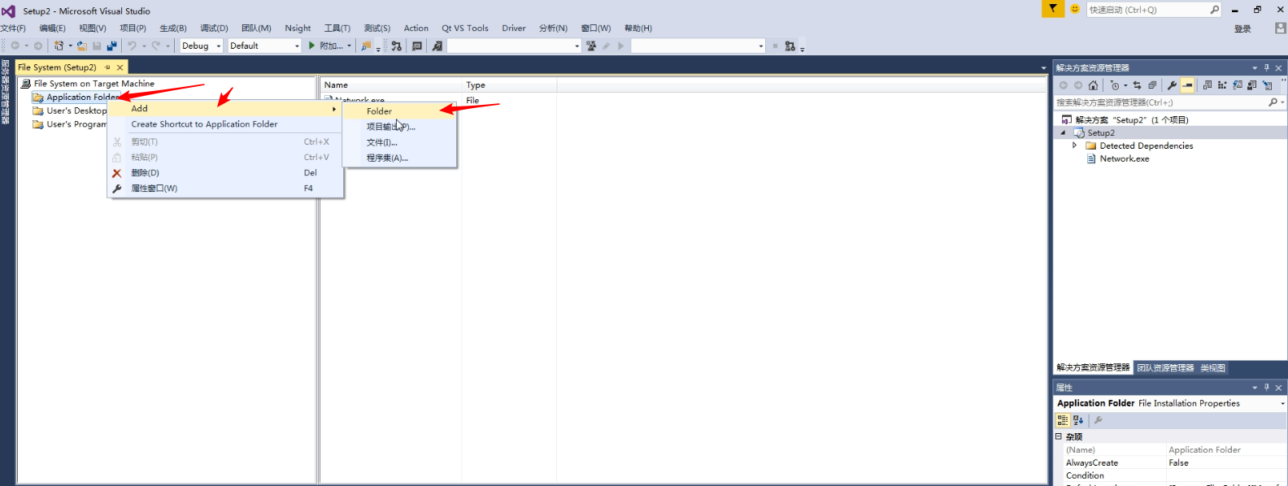The height and width of the screenshot is (486, 1288).
Task: Open the Custom Actions Editor icon in Solution Explorer
Action: pyautogui.click(x=1267, y=85)
